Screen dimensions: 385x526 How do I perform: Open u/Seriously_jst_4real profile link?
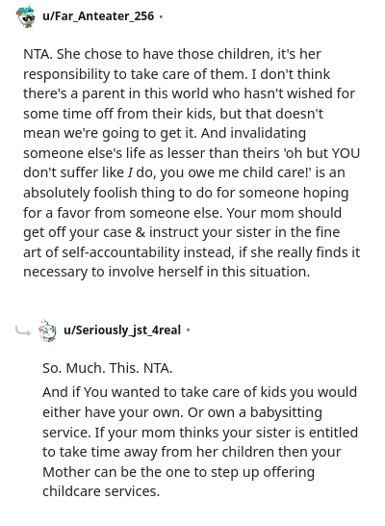tap(122, 330)
